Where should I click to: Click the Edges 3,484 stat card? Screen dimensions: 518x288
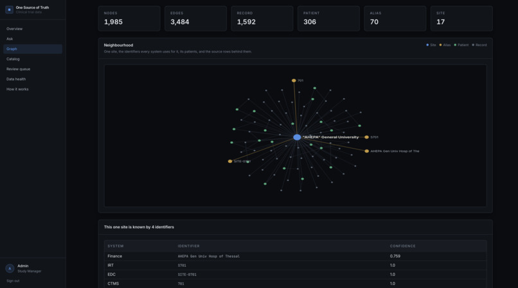[195, 19]
